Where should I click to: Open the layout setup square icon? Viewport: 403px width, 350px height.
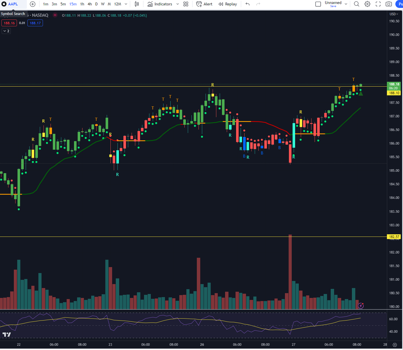318,4
